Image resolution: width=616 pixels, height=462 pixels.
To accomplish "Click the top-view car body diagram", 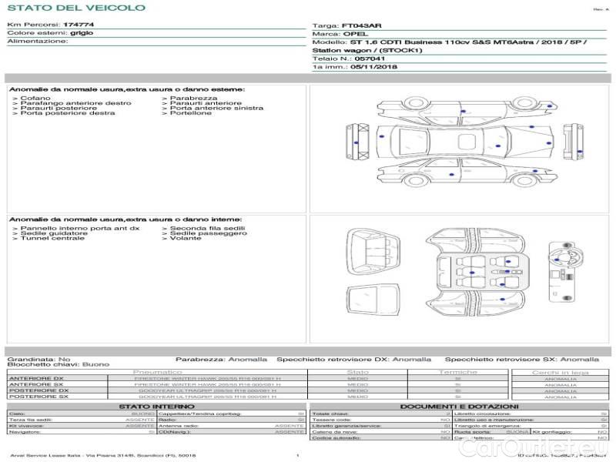I will pyautogui.click(x=464, y=142).
